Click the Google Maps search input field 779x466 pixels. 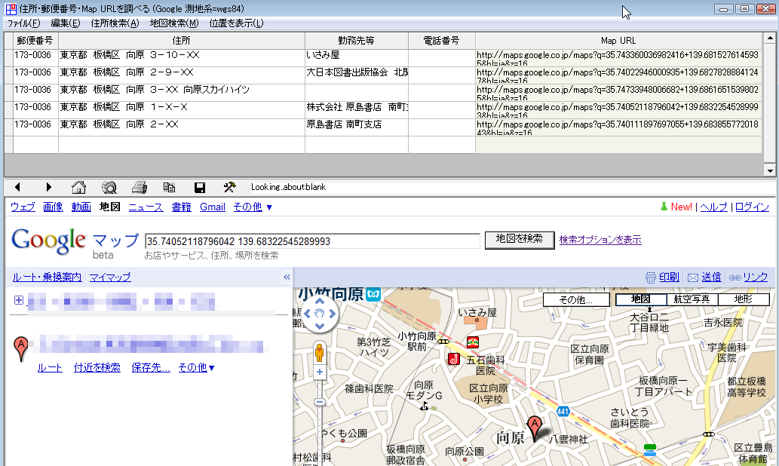[x=312, y=241]
